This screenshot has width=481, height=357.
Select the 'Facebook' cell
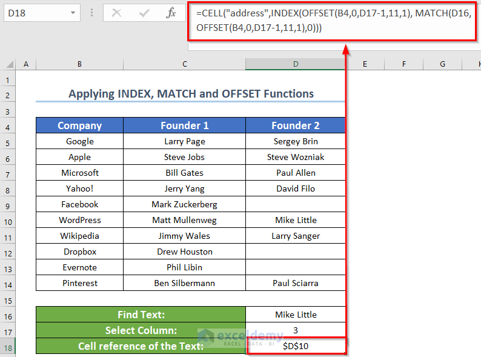(79, 204)
